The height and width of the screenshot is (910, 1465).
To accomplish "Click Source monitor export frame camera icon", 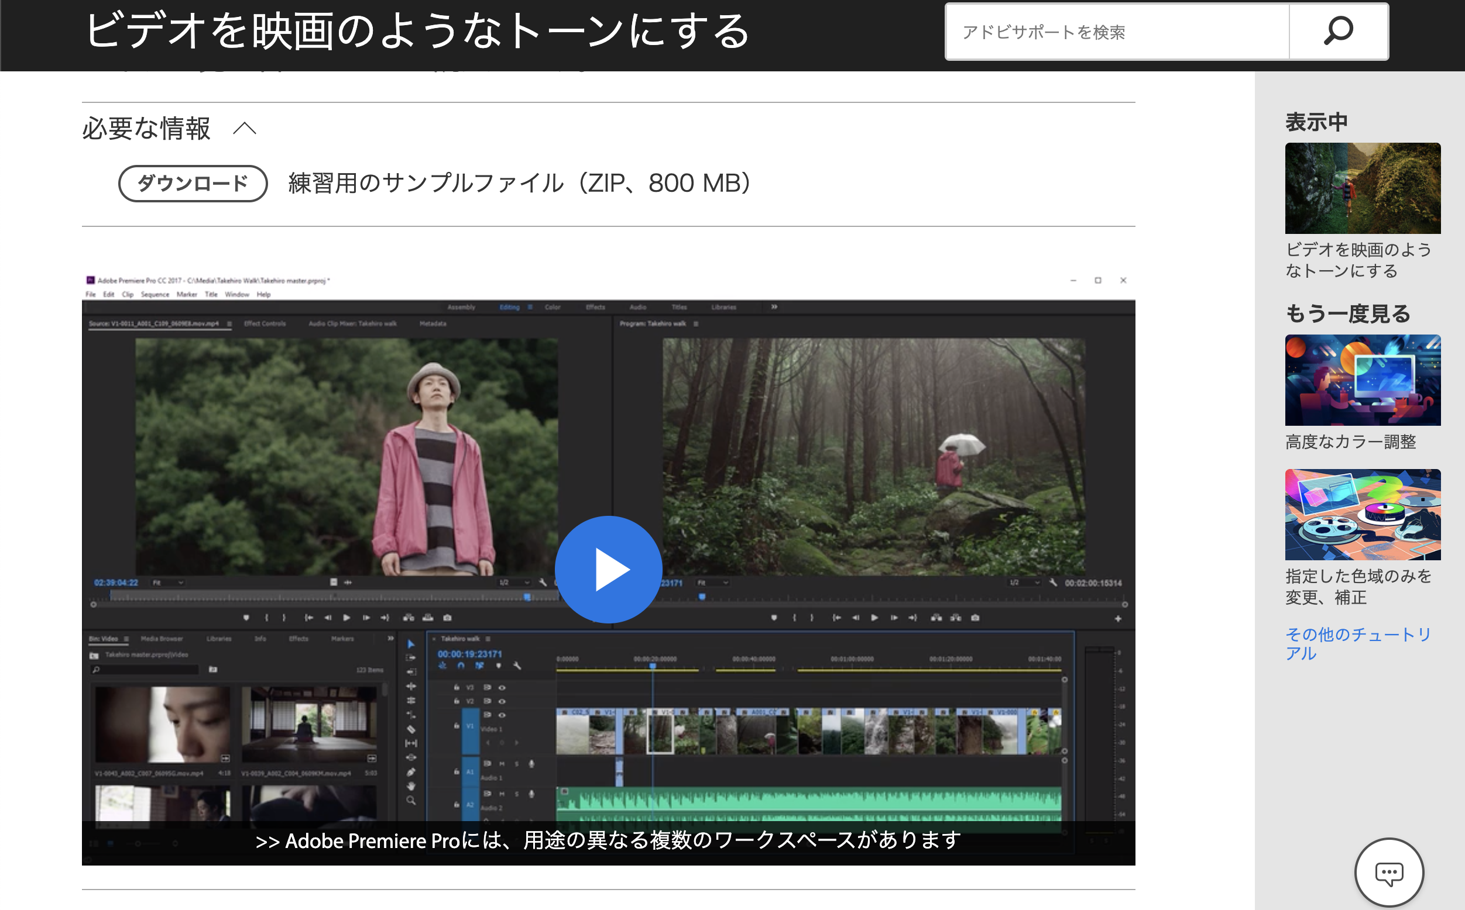I will point(447,618).
